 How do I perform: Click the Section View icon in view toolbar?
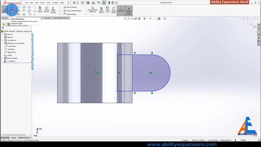click(136, 18)
